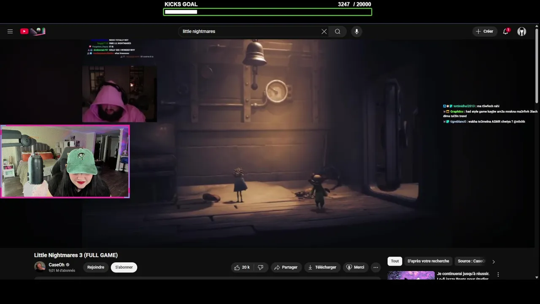The width and height of the screenshot is (540, 304).
Task: Select the Tout filter chip
Action: click(x=395, y=261)
